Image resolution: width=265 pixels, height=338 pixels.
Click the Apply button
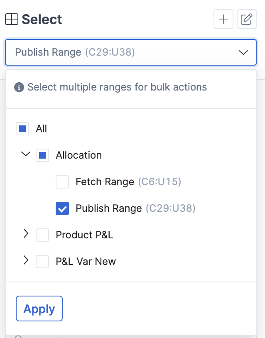(39, 309)
